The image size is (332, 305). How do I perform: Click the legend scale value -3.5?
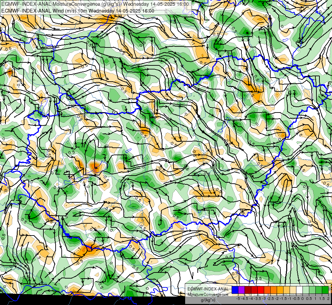tap(257, 299)
